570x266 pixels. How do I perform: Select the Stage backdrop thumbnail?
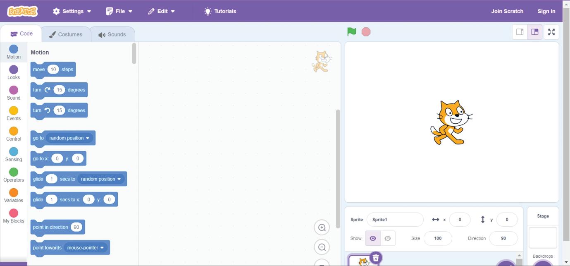(x=543, y=238)
